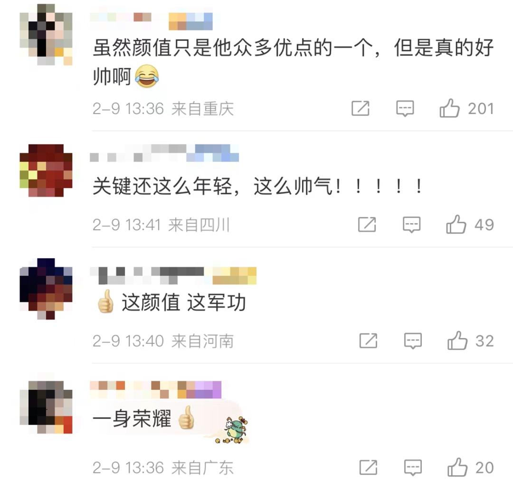This screenshot has width=513, height=481.
Task: Like the comment from 四川 with 49 likes
Action: (x=456, y=224)
